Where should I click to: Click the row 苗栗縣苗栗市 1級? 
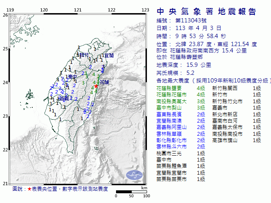(181, 179)
